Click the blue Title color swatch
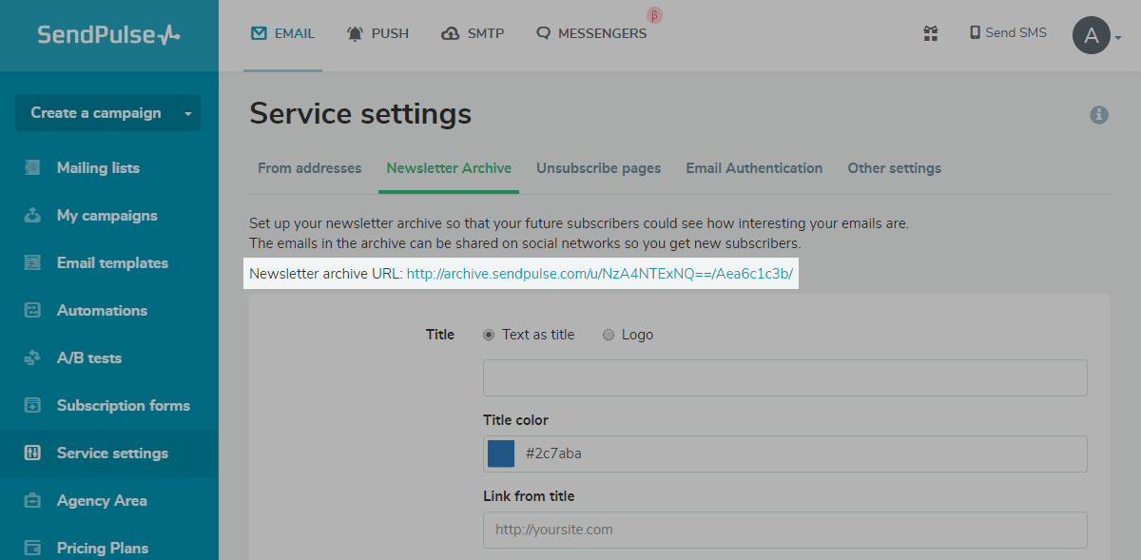 click(501, 454)
